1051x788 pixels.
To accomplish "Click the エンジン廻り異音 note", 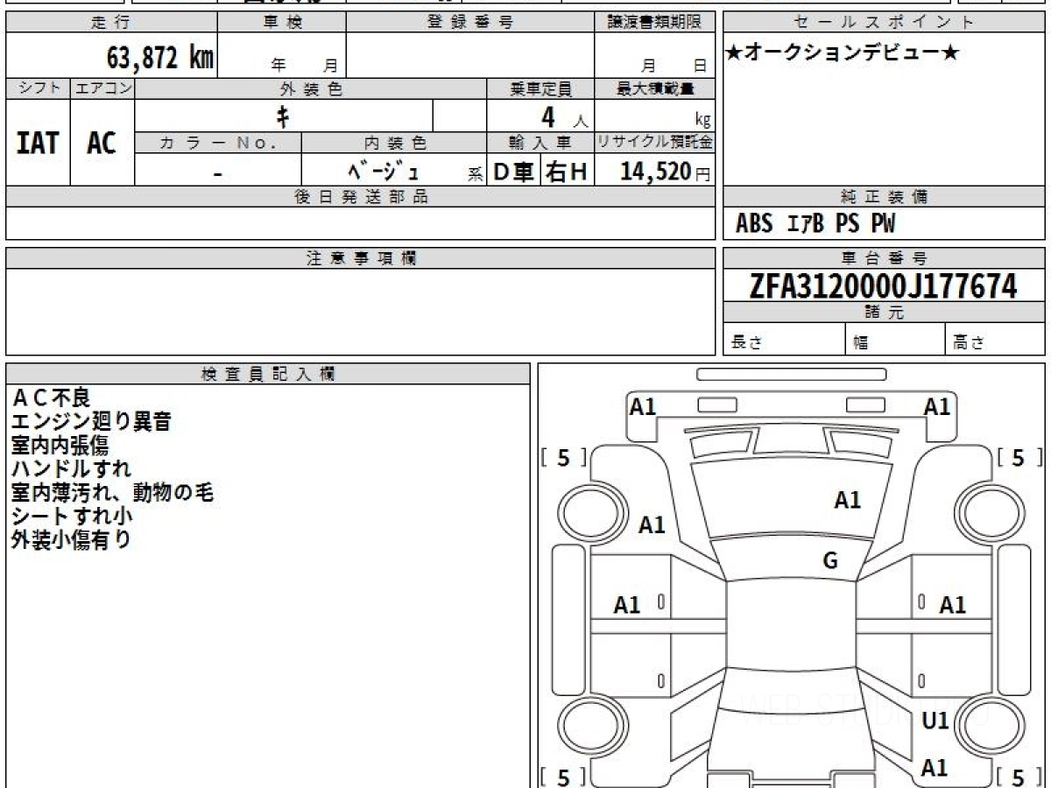I will [91, 422].
